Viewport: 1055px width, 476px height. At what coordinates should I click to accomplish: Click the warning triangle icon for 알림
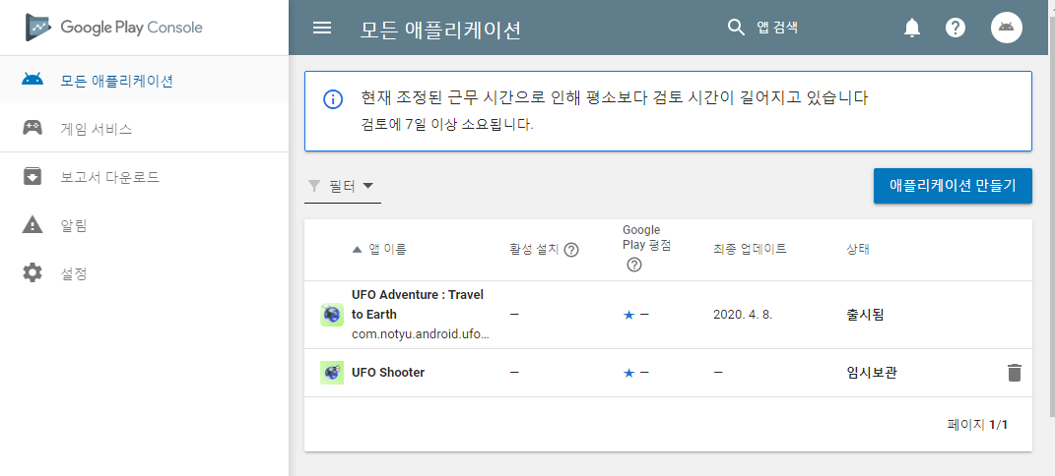(x=33, y=225)
